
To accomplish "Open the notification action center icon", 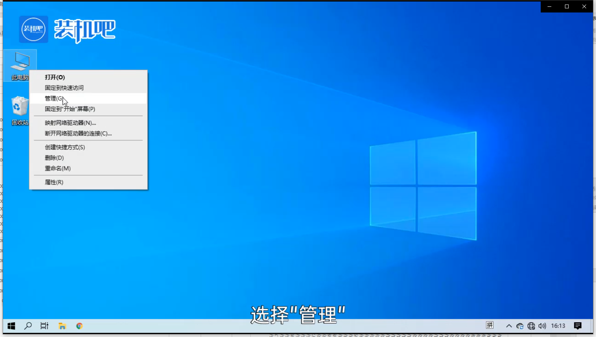I will [577, 326].
